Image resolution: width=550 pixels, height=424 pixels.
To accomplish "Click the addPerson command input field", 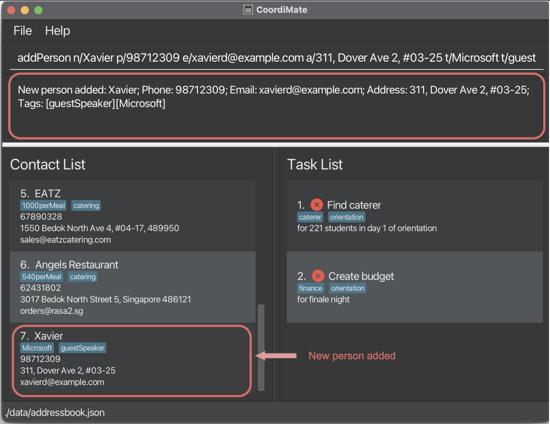I will (276, 58).
